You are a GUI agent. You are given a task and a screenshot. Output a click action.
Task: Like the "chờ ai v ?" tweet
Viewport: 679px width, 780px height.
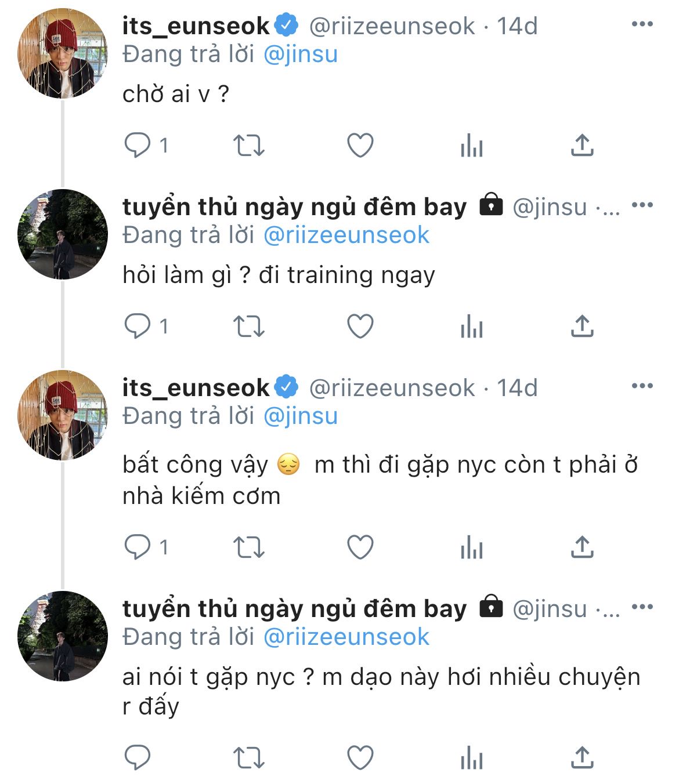pos(360,145)
